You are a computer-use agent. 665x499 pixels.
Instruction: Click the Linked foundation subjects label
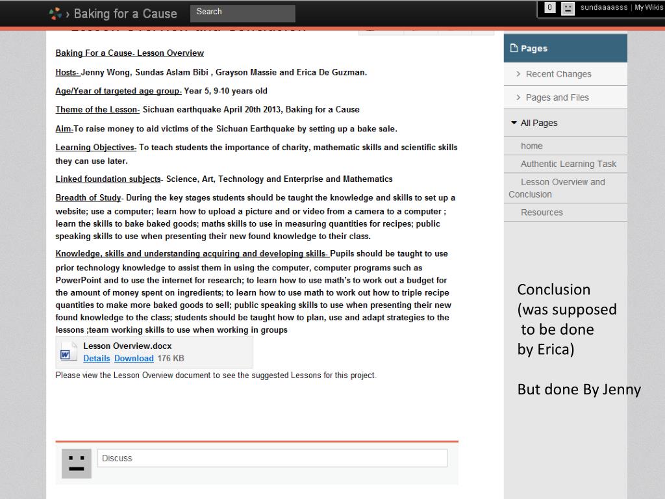(108, 179)
